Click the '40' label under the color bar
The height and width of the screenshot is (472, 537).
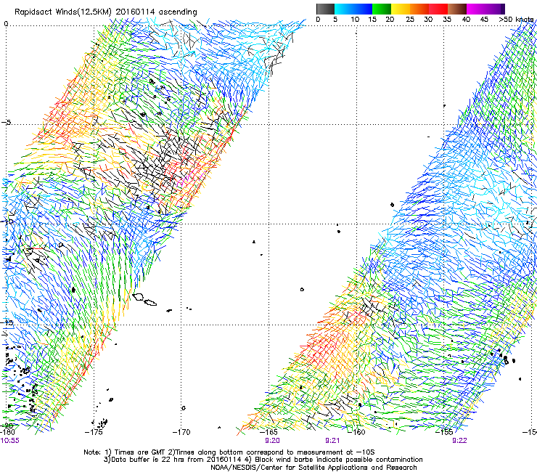(x=466, y=19)
